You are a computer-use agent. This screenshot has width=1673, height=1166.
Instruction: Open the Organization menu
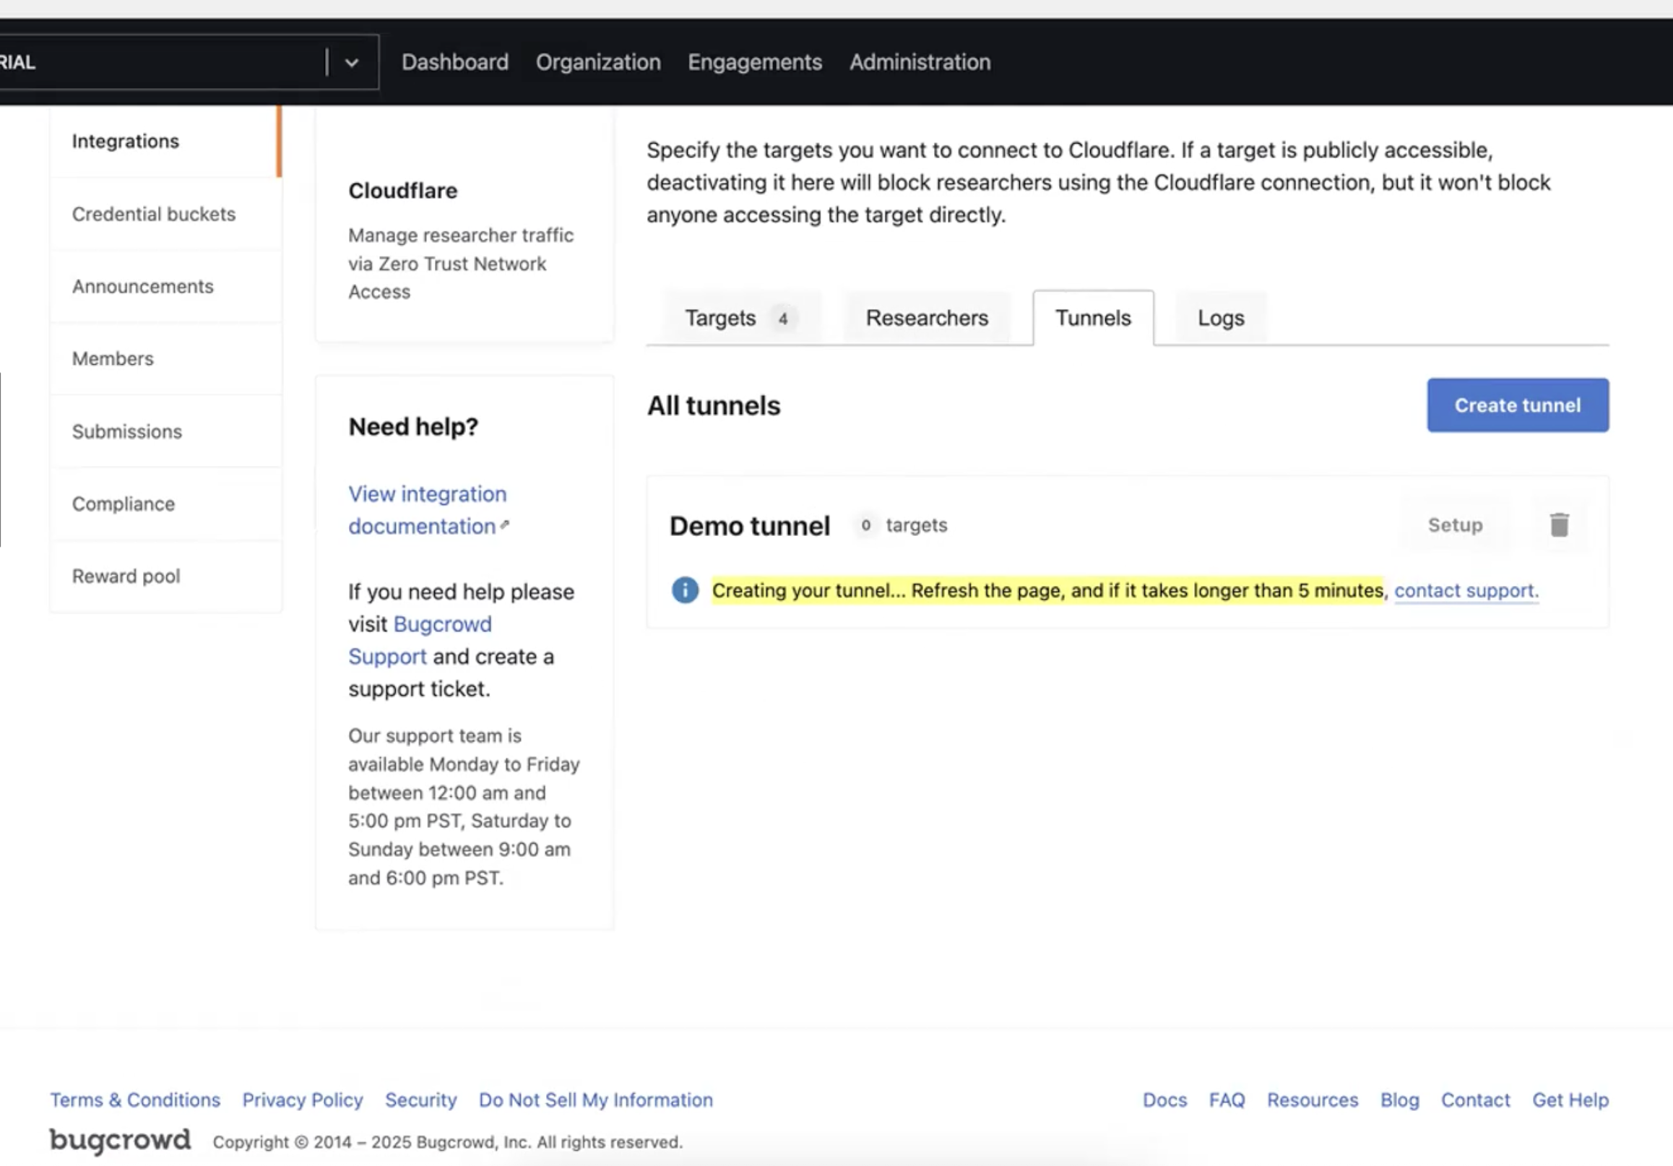pyautogui.click(x=598, y=63)
